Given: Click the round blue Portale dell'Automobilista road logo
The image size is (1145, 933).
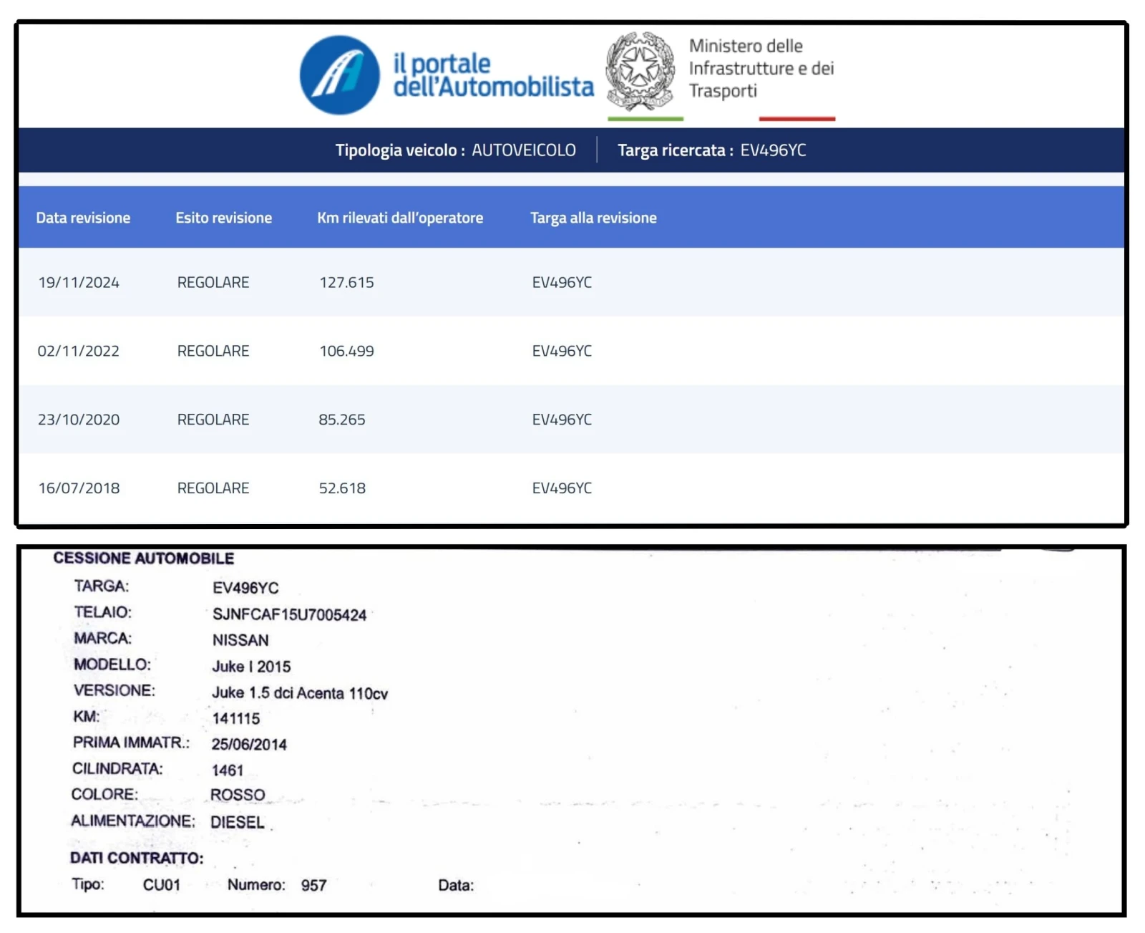Looking at the screenshot, I should tap(340, 74).
